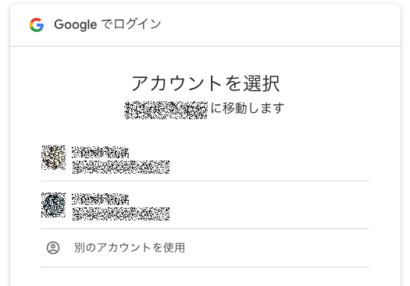Click the word Google in the header

tap(76, 25)
